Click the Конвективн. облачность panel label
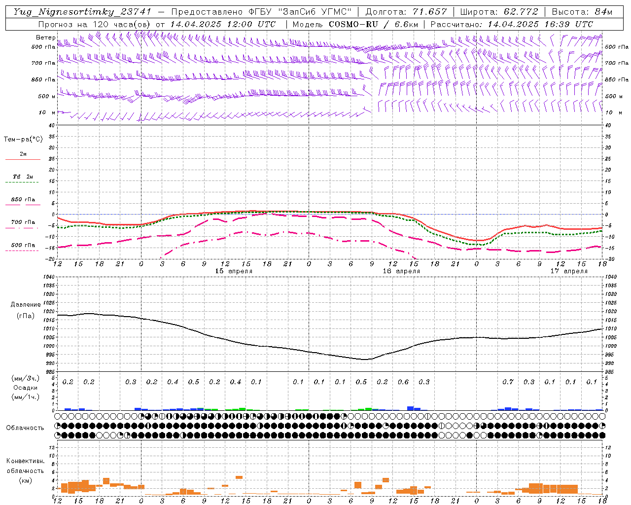 coord(25,466)
